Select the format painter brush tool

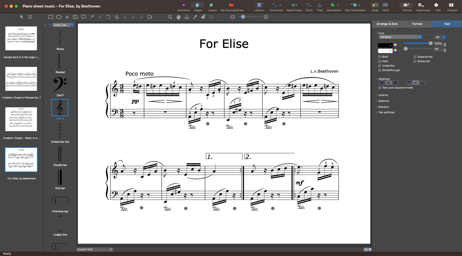tap(203, 17)
